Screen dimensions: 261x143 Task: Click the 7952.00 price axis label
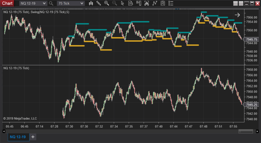(252, 86)
